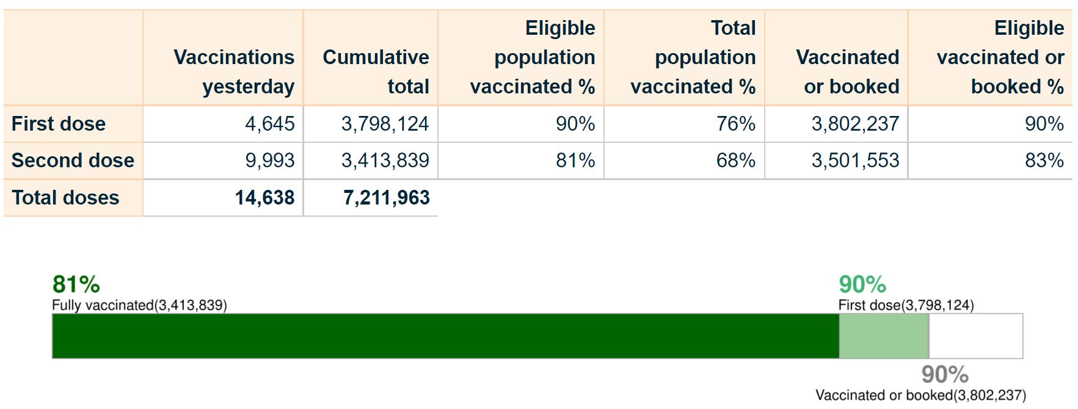The width and height of the screenshot is (1078, 409).
Task: Click the Fully vaccinated(3,413,839) label above the bar
Action: (139, 305)
